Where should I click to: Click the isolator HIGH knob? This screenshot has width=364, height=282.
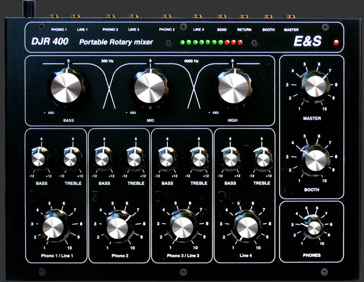click(233, 88)
